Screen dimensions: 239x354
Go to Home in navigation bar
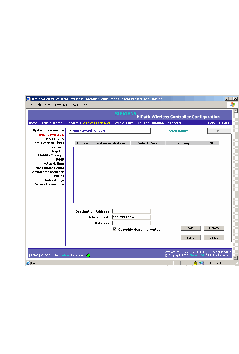(x=33, y=123)
